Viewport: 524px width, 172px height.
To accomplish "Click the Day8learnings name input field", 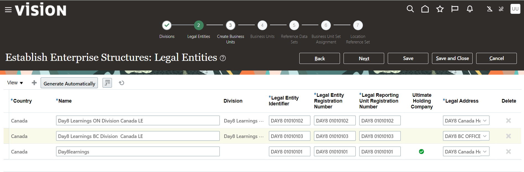I will (138, 152).
